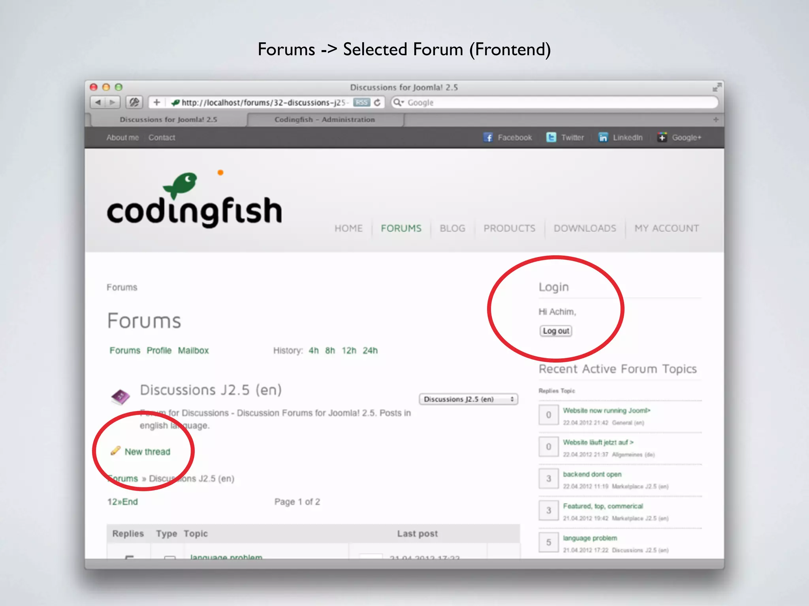Click the 'Replies' table column header

point(128,534)
